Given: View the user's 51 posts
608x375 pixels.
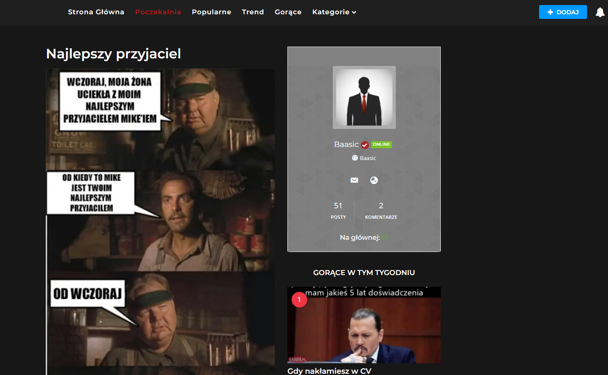Looking at the screenshot, I should coord(338,210).
